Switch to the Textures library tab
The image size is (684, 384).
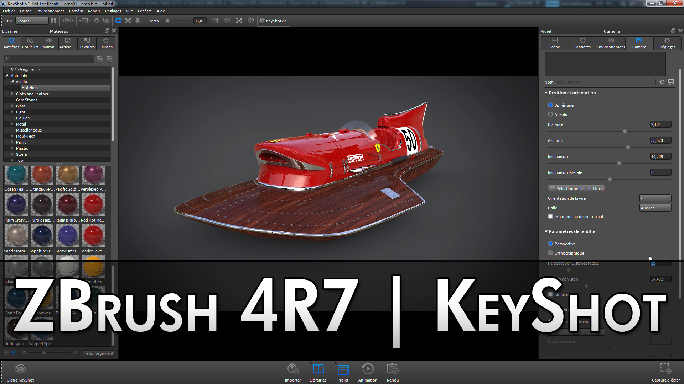click(87, 43)
